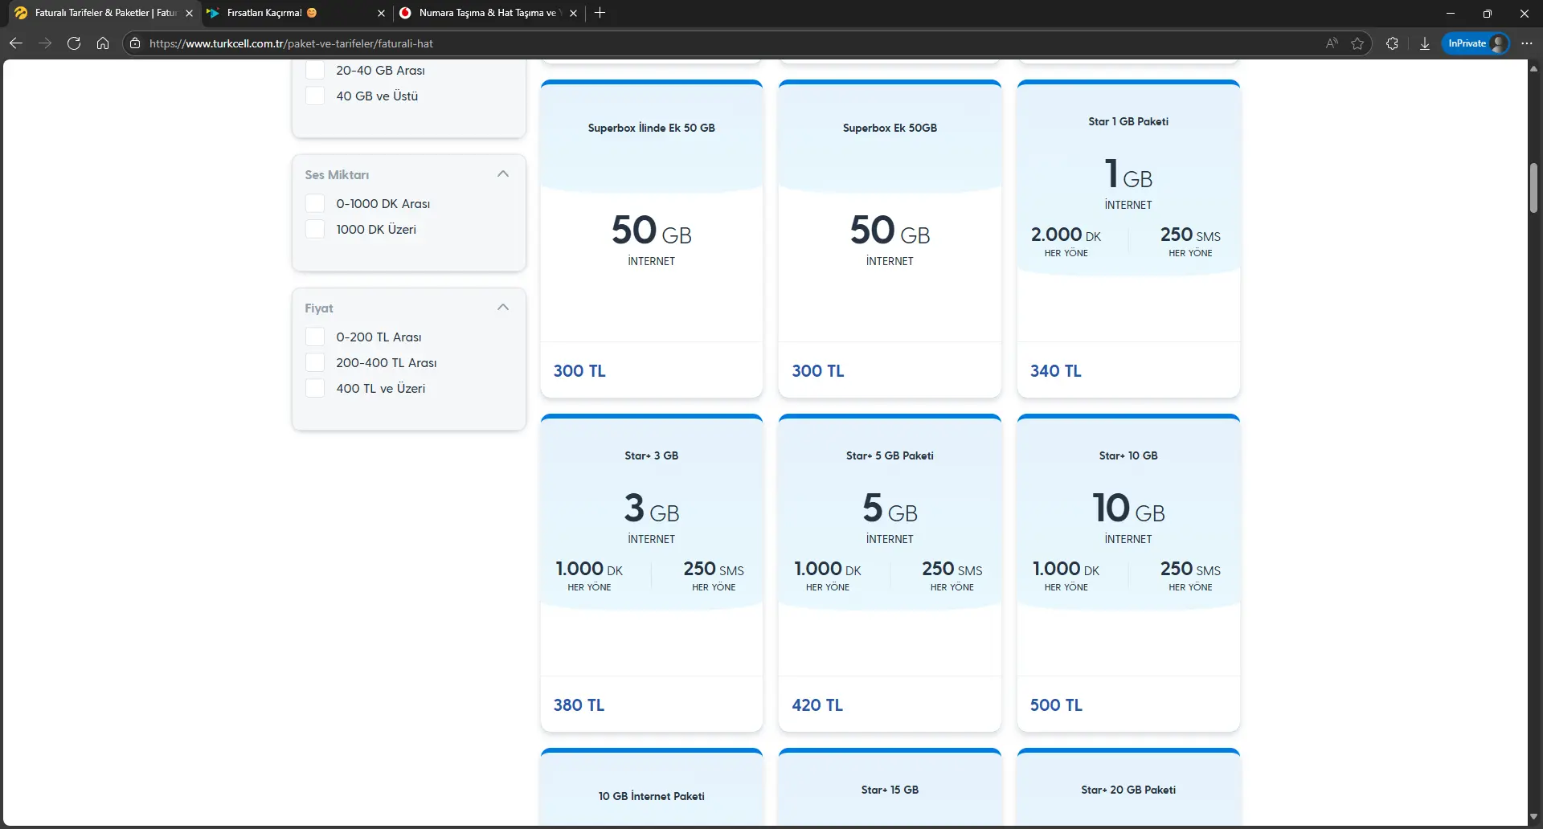Viewport: 1543px width, 829px height.
Task: Collapse the Fiyat filter section
Action: [x=503, y=307]
